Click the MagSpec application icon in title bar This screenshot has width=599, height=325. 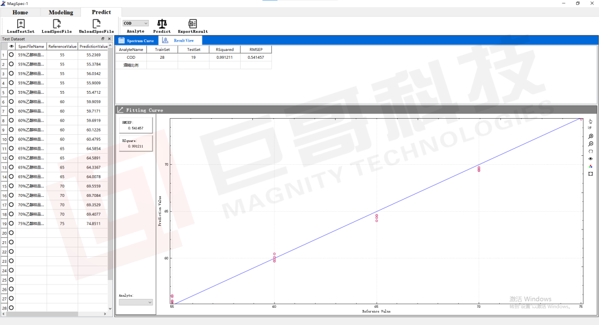(3, 3)
